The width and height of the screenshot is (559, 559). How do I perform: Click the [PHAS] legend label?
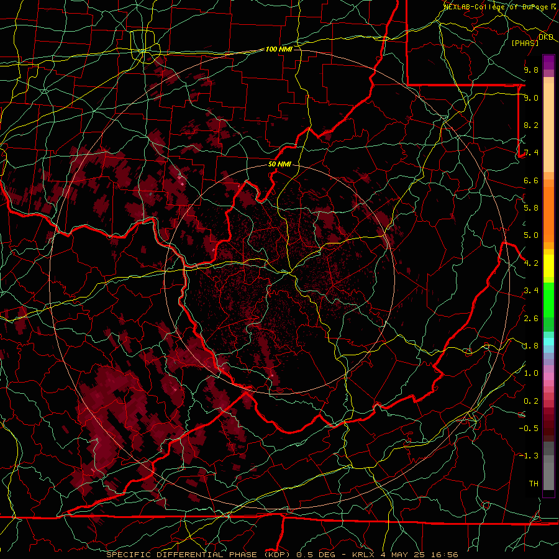tap(525, 43)
